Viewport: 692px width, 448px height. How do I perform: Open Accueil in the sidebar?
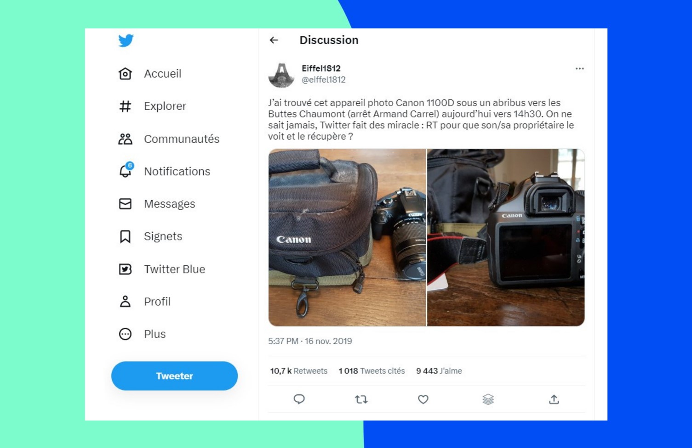tap(150, 73)
